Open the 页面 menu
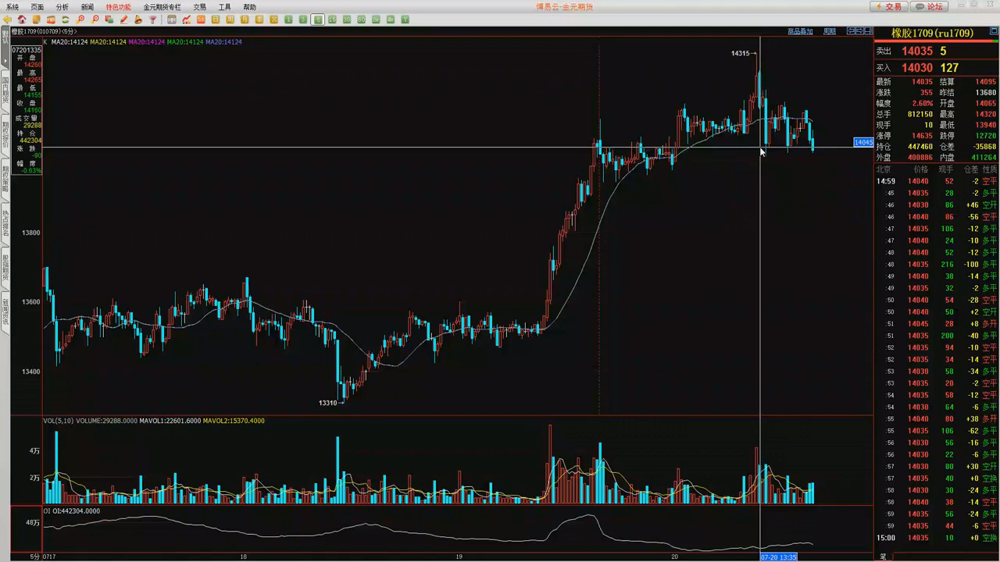This screenshot has width=1000, height=562. click(37, 7)
